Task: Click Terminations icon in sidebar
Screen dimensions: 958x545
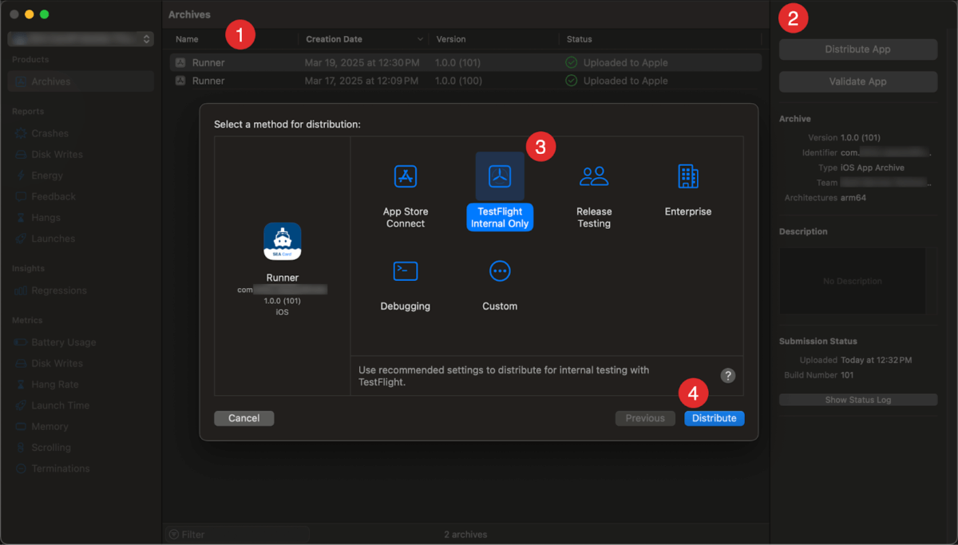Action: pos(21,468)
